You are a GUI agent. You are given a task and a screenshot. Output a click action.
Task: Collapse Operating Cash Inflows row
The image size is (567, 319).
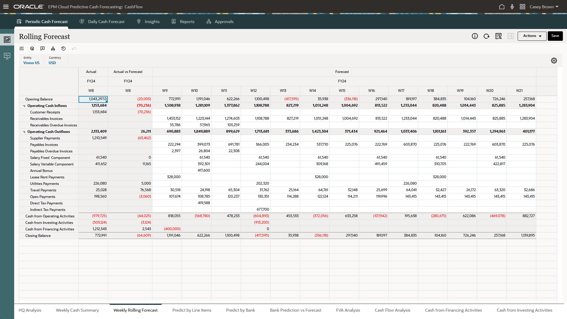click(x=24, y=106)
